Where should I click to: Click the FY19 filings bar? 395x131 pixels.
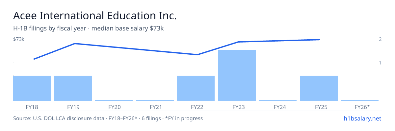(73, 88)
